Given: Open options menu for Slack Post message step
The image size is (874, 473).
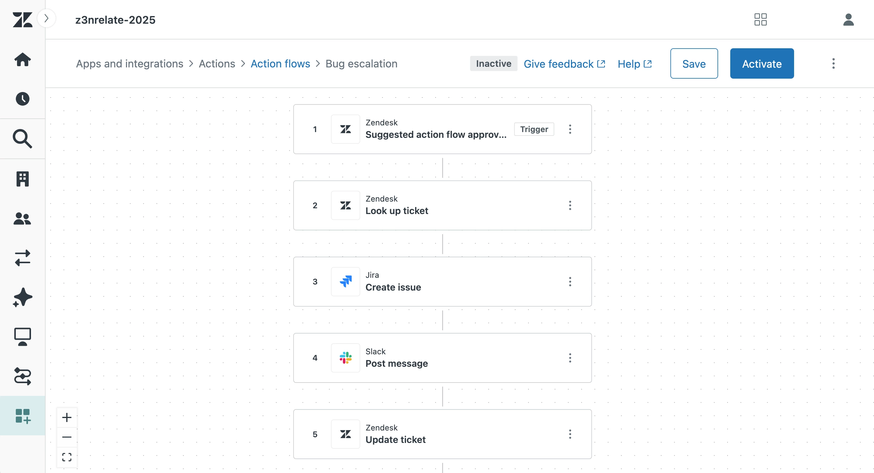Looking at the screenshot, I should point(570,358).
